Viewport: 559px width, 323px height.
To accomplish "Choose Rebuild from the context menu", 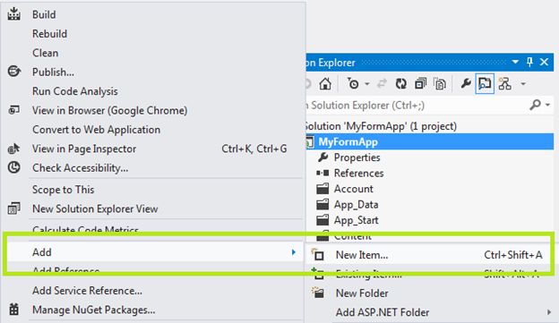I will point(153,34).
